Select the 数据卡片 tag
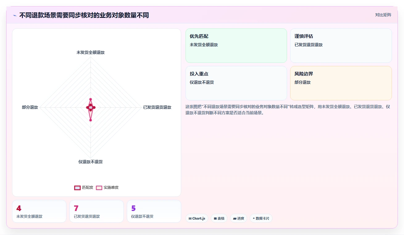Image resolution: width=404 pixels, height=235 pixels. pyautogui.click(x=261, y=218)
